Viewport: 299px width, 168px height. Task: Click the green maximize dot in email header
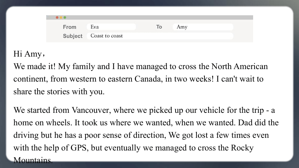pyautogui.click(x=65, y=17)
